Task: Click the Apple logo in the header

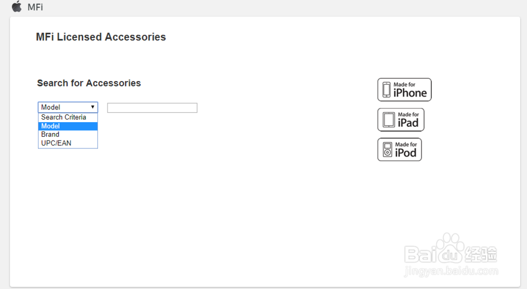Action: tap(17, 6)
